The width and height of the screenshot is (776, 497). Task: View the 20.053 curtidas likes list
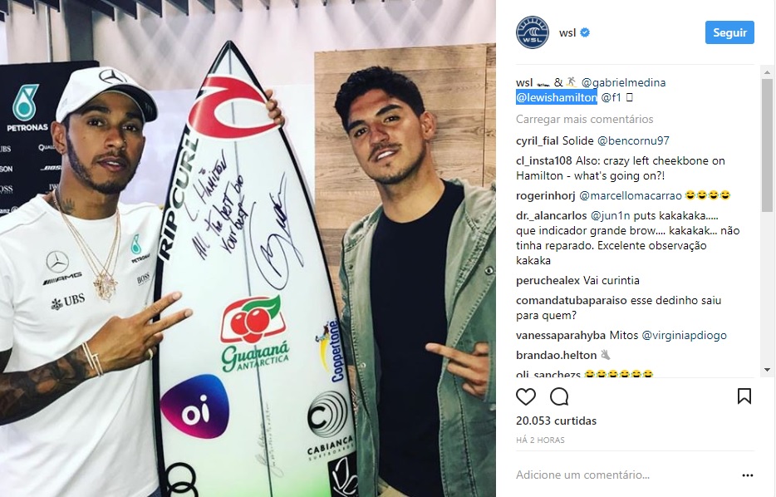pos(557,421)
